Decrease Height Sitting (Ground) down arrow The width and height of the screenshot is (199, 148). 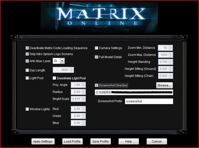coord(170,70)
